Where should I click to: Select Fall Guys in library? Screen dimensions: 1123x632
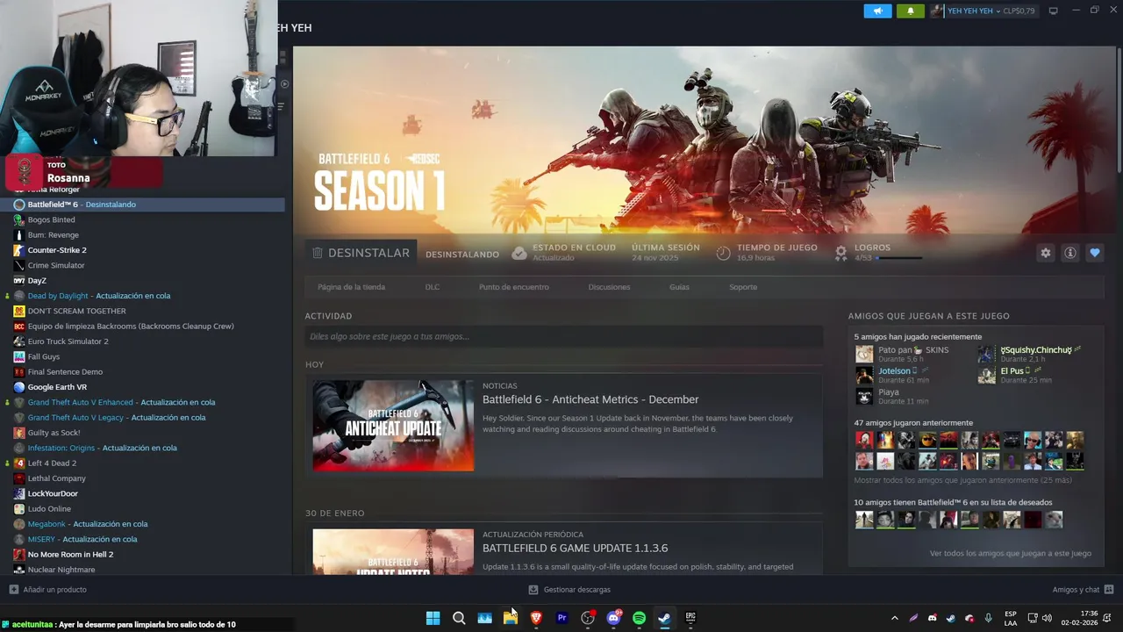pyautogui.click(x=142, y=356)
